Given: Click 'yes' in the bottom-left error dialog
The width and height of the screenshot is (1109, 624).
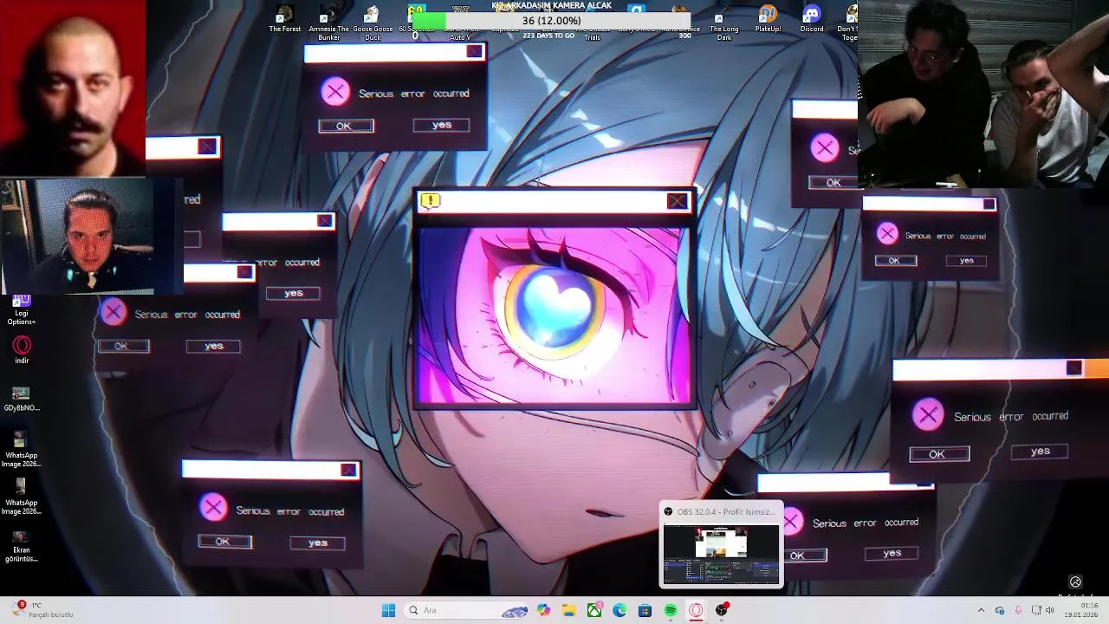Looking at the screenshot, I should coord(318,543).
